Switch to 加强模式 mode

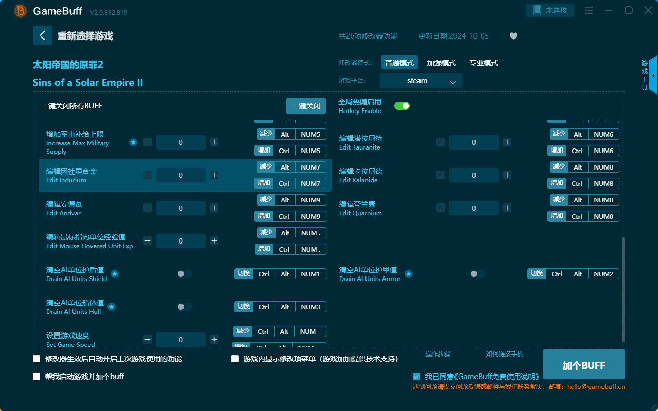(443, 62)
